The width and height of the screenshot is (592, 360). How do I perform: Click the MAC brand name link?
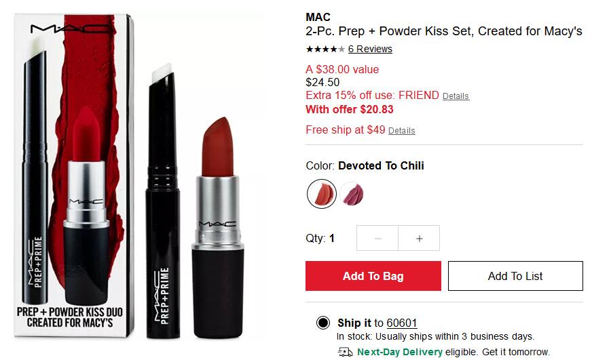tap(318, 17)
